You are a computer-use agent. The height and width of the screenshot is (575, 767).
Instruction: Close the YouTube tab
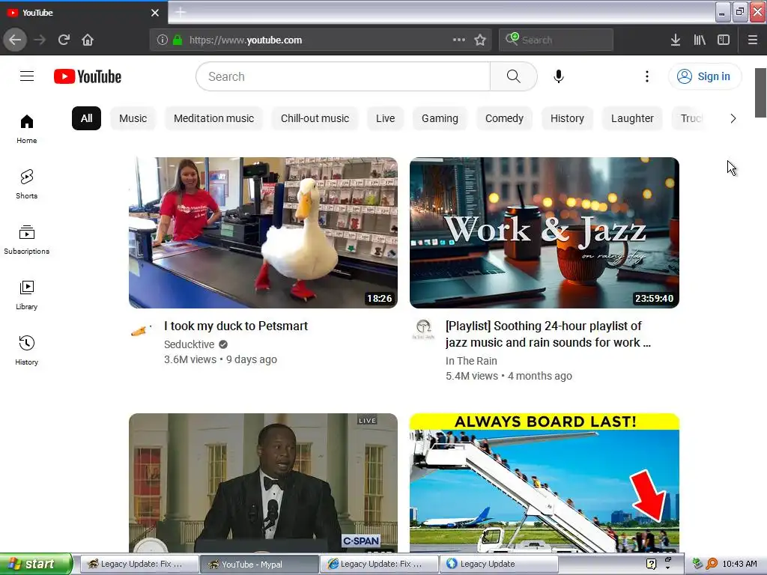click(155, 13)
